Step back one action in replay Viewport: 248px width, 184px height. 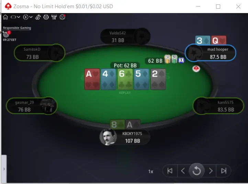183,171
